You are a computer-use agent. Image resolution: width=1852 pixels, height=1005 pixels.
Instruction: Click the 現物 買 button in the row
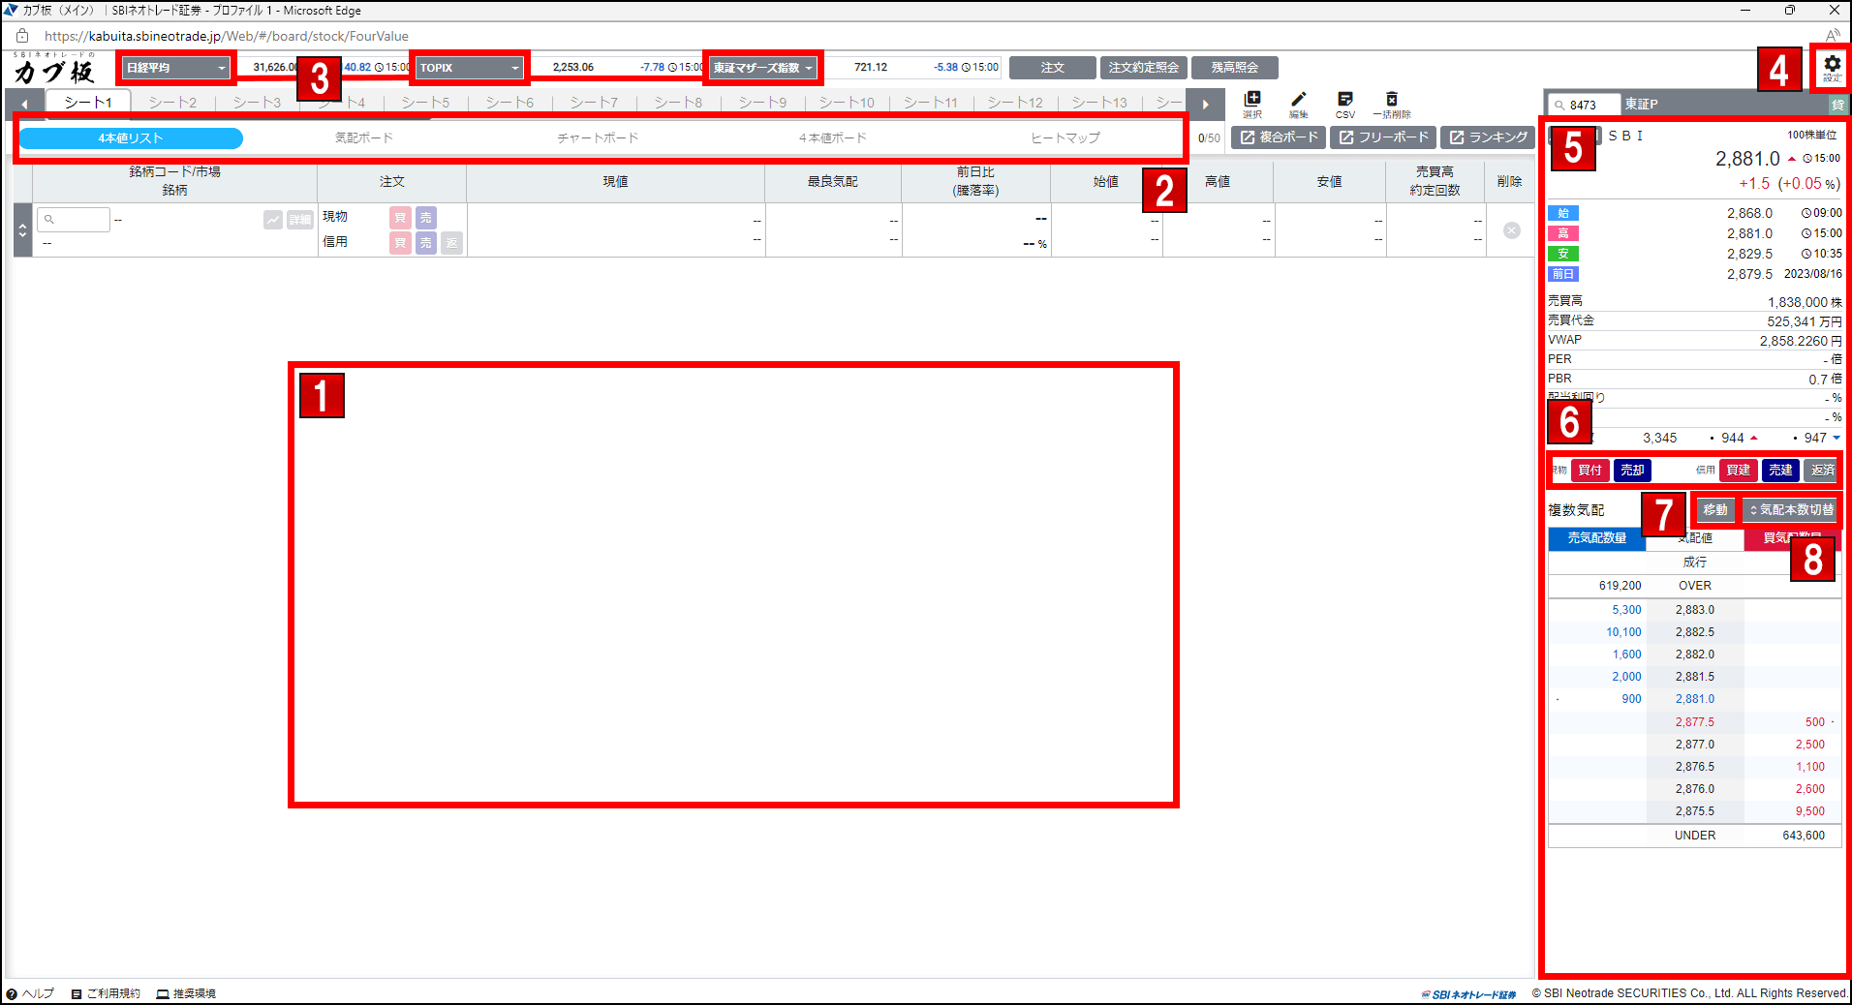coord(400,218)
